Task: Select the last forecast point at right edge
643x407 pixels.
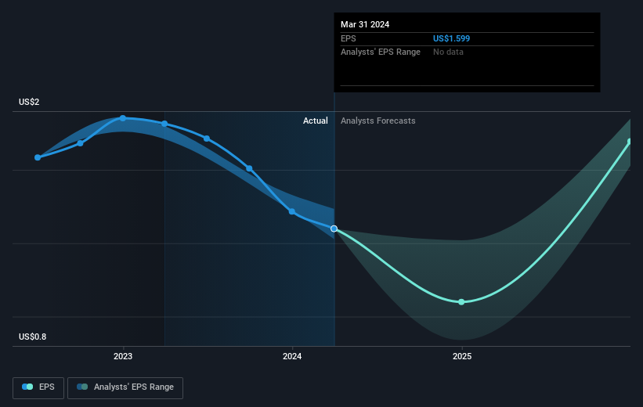Action: (x=630, y=142)
